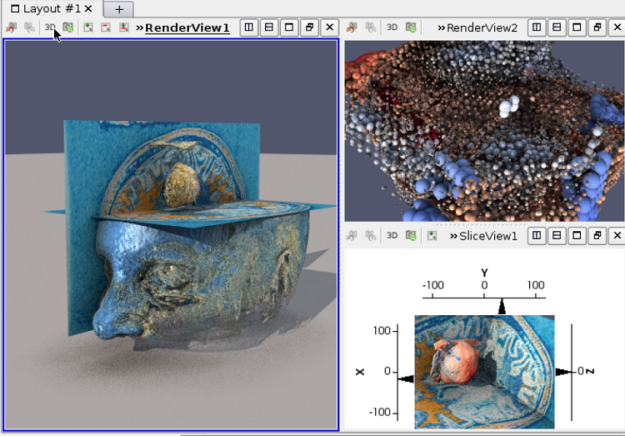Click first selection tool icon in RenderView1
625x436 pixels.
tap(88, 28)
